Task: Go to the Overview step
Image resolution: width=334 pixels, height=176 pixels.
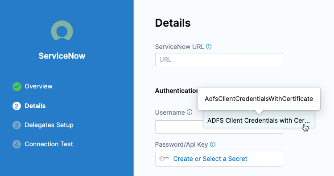Action: (x=38, y=86)
